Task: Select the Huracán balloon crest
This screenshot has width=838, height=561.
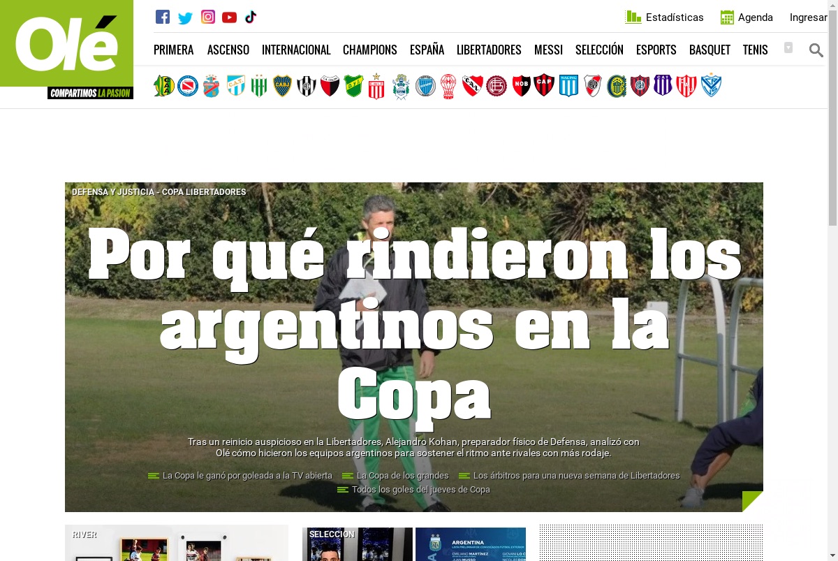Action: coord(448,86)
